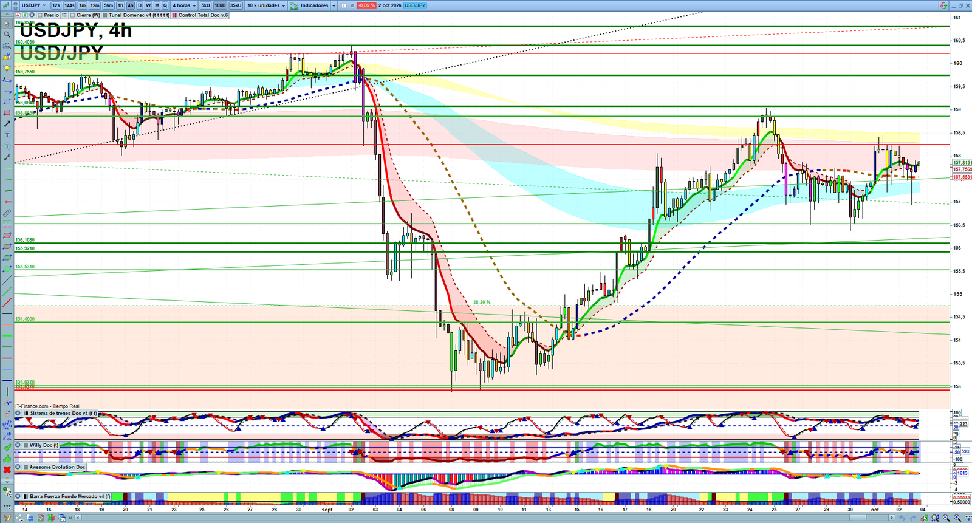Select the 12m timeframe button
This screenshot has width=972, height=523.
click(95, 5)
